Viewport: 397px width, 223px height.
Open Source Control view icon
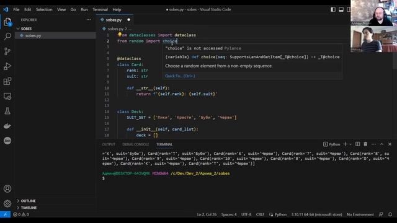point(7,51)
